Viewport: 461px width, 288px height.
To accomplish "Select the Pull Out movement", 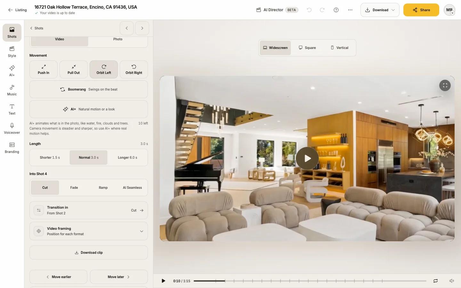I will click(74, 69).
